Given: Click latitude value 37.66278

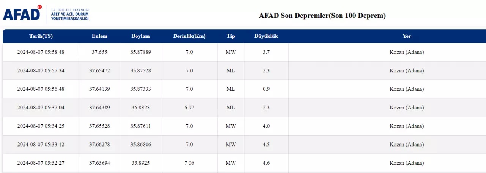Looking at the screenshot, I should (x=99, y=144).
